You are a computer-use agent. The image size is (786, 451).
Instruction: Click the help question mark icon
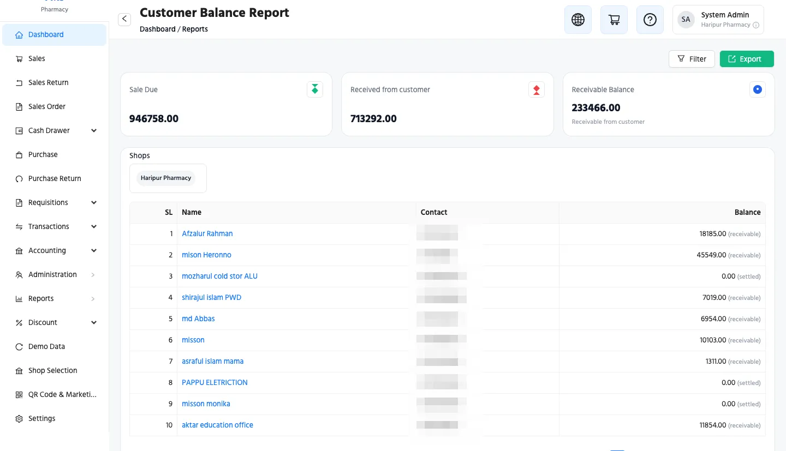(x=650, y=20)
